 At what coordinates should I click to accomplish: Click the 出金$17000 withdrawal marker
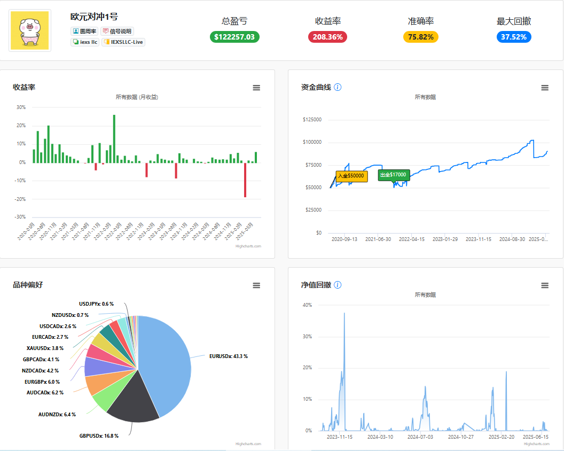coord(394,175)
